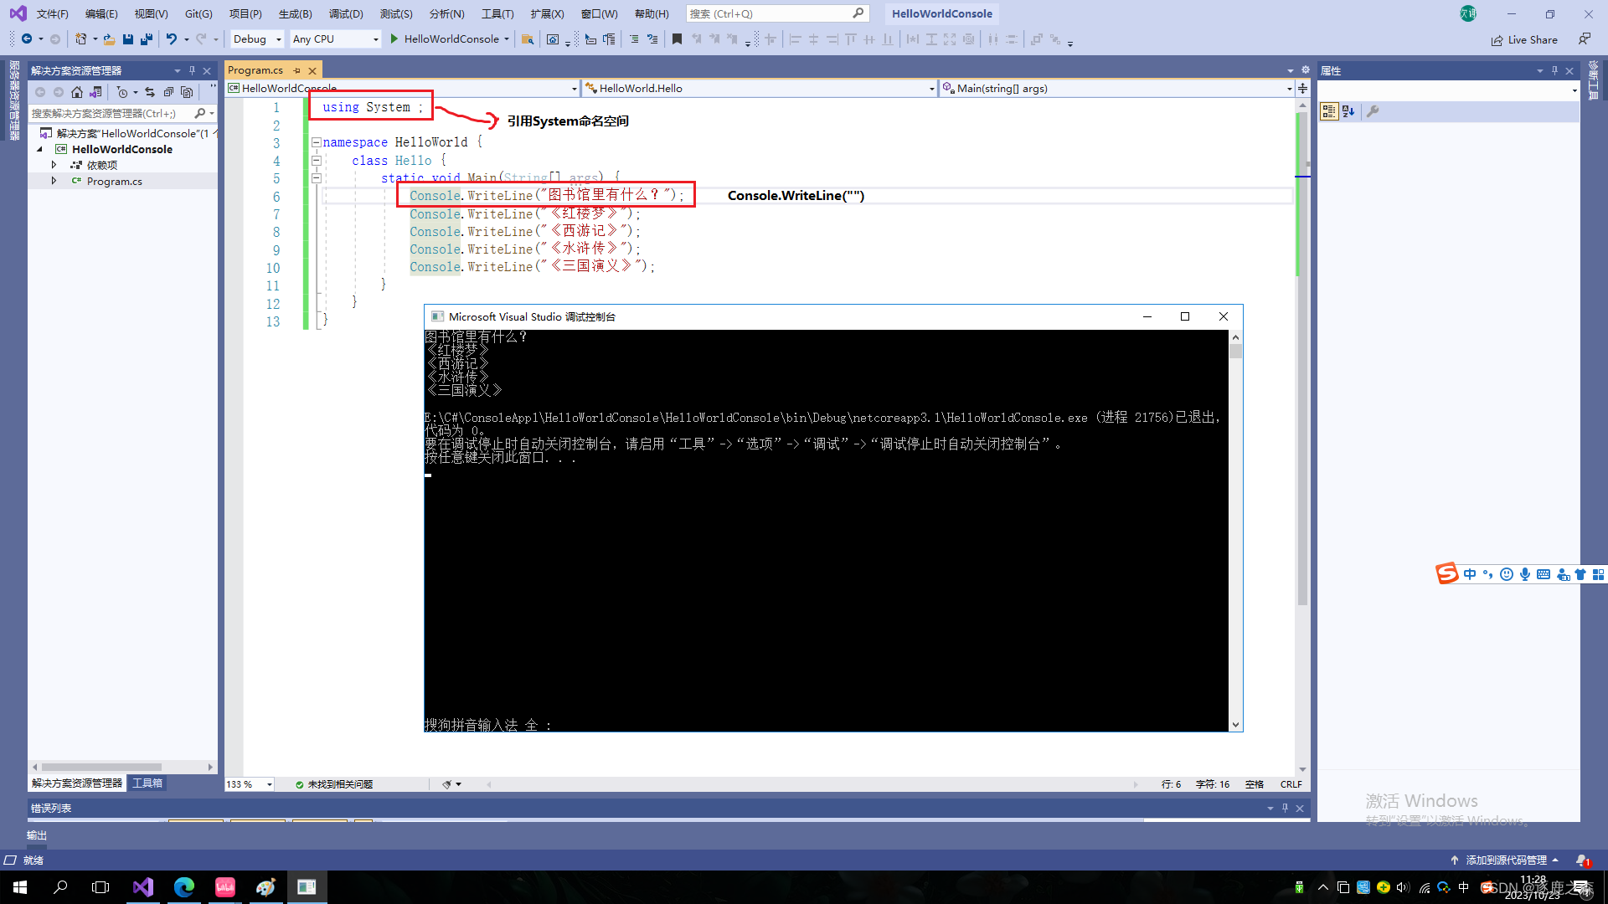1608x904 pixels.
Task: Switch Solution Explorer to views icon
Action: [x=96, y=92]
